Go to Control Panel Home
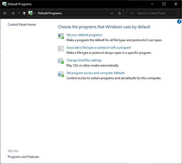Screen dimensions: 182x164 coord(22,25)
